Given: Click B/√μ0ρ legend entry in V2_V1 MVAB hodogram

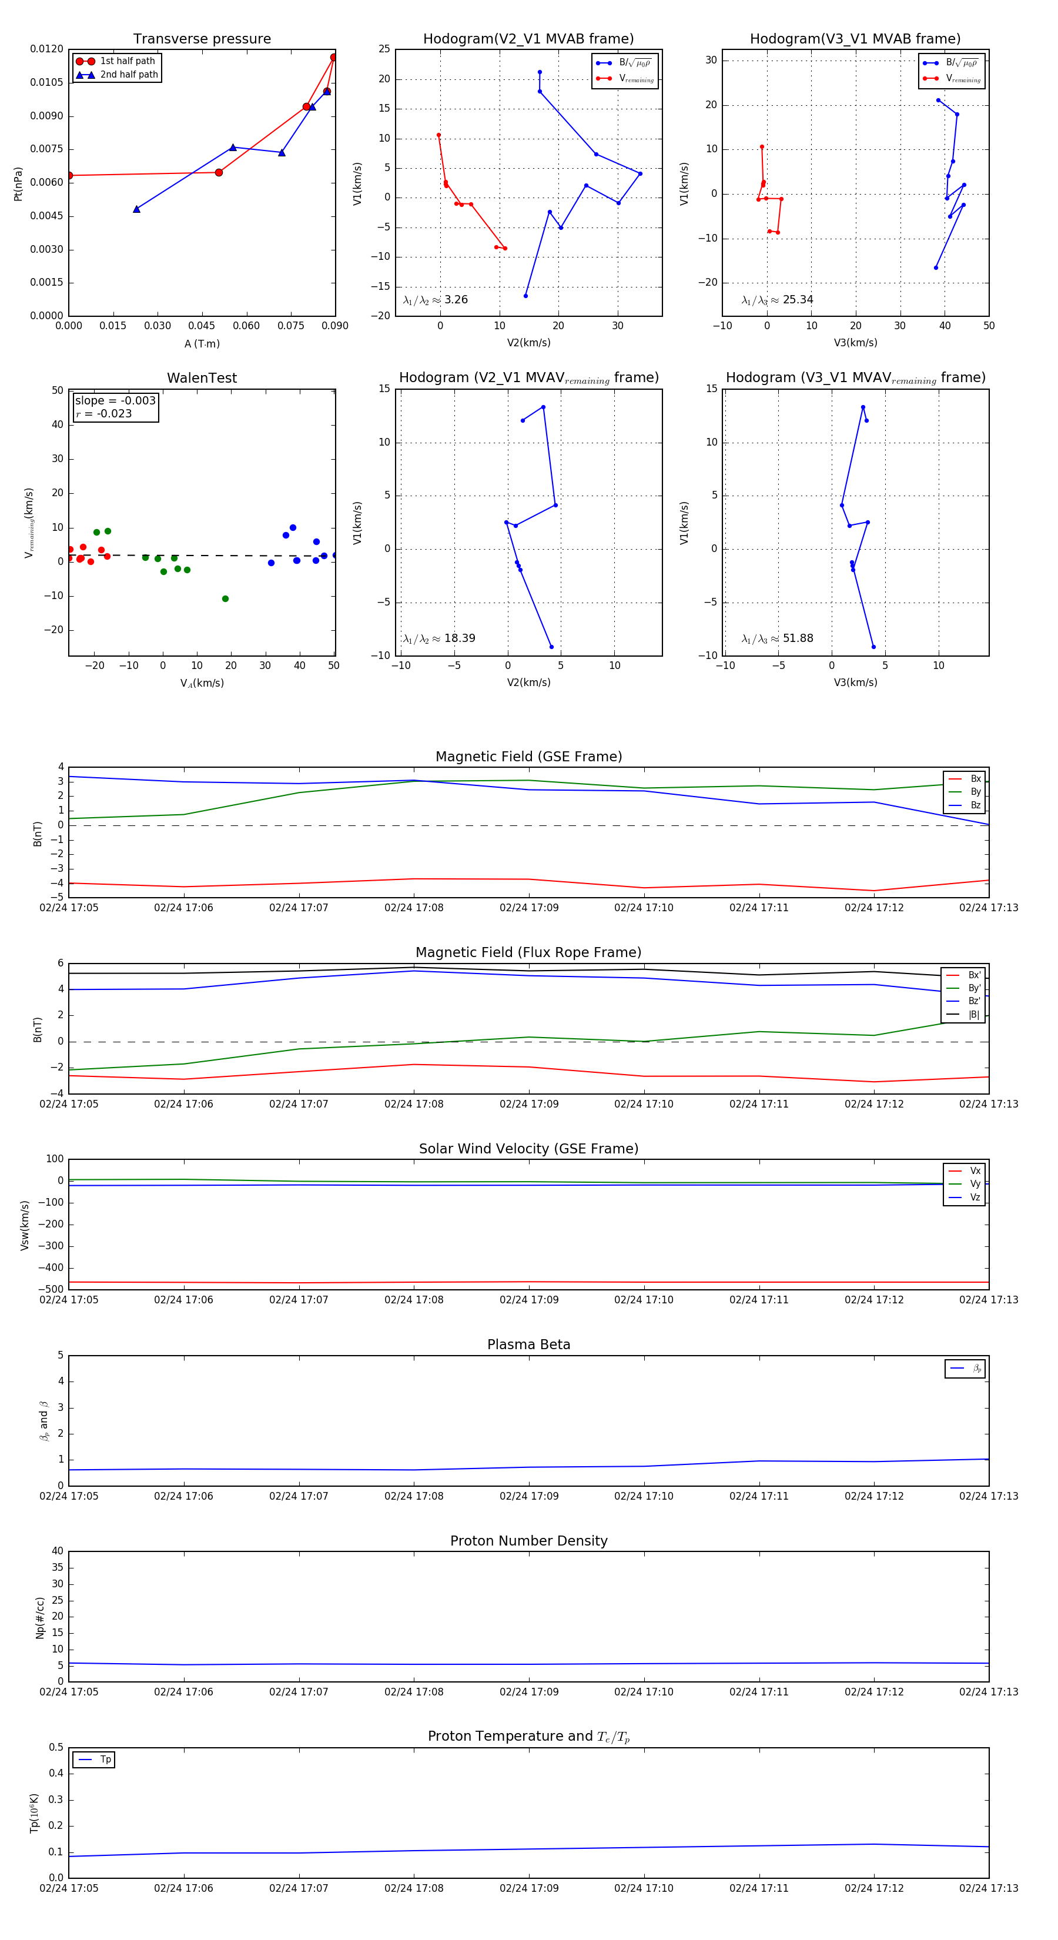Looking at the screenshot, I should pos(624,63).
